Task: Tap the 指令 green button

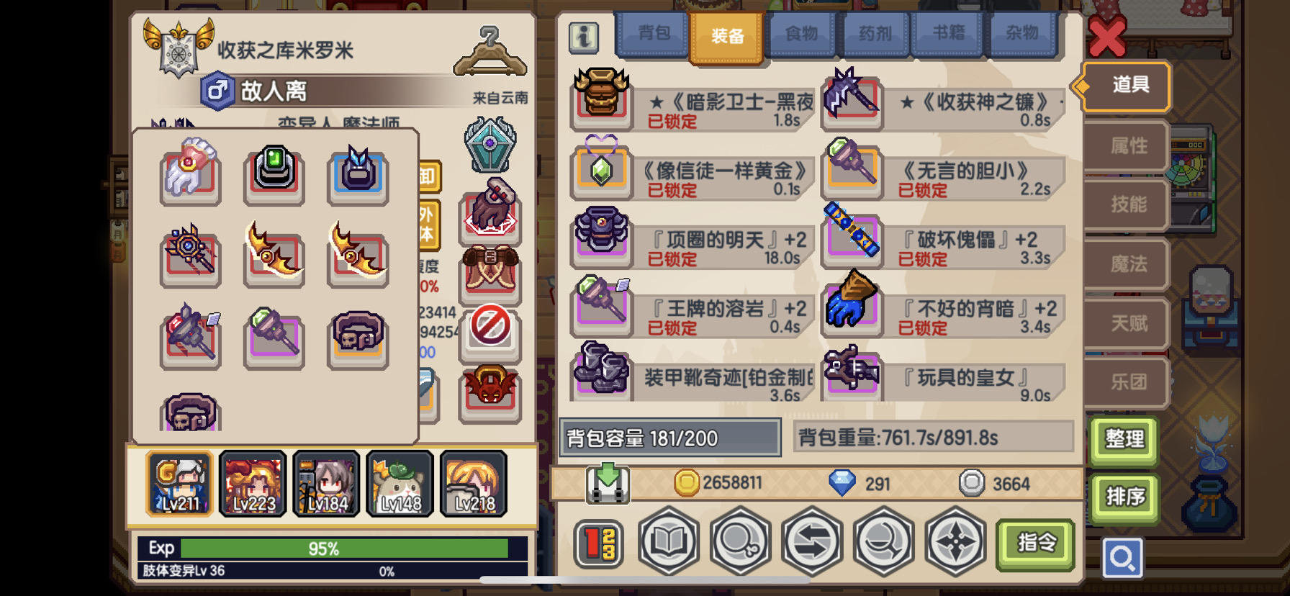Action: coord(1036,543)
